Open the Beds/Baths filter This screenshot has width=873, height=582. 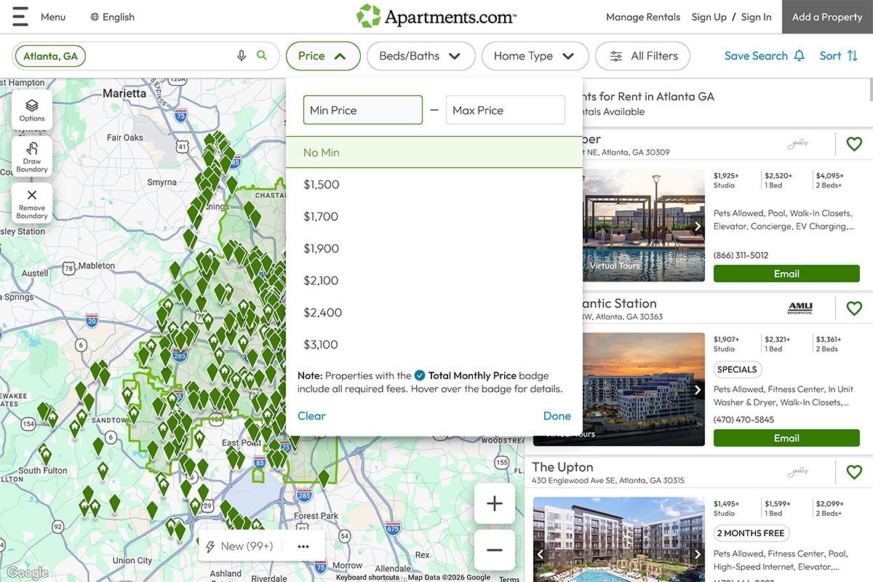[x=420, y=55]
